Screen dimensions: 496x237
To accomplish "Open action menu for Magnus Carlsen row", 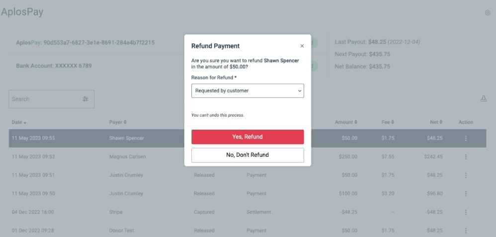I will pyautogui.click(x=466, y=157).
